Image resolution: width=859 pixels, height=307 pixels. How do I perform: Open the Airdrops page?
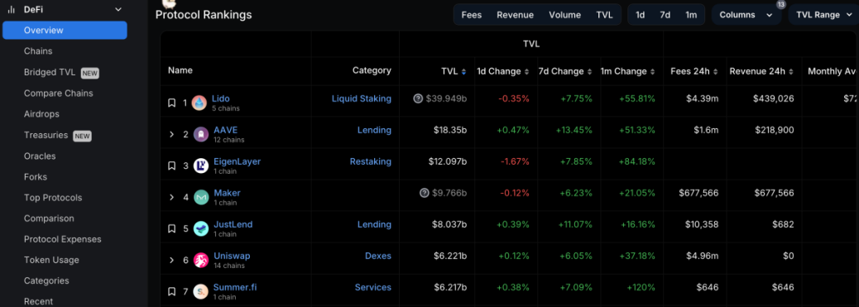[41, 114]
